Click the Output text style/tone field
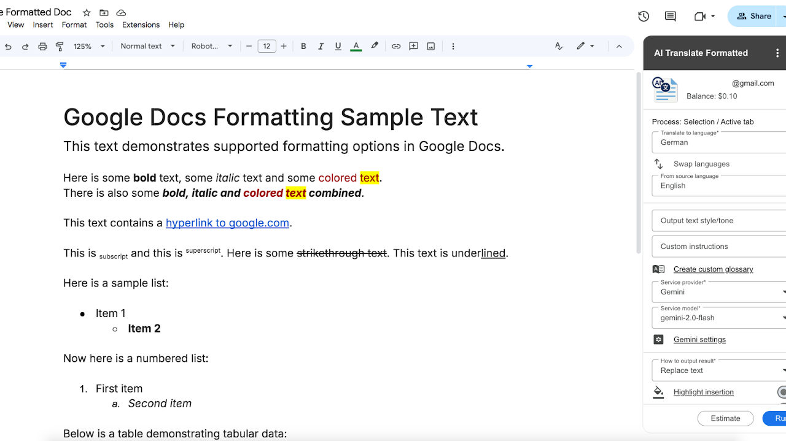Screen dimensions: 786x441 719,221
